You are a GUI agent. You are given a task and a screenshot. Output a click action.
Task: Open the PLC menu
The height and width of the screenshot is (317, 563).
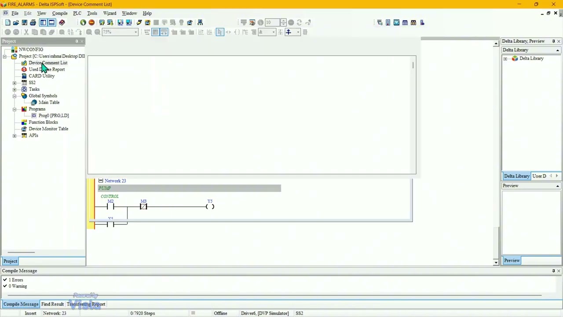point(77,13)
